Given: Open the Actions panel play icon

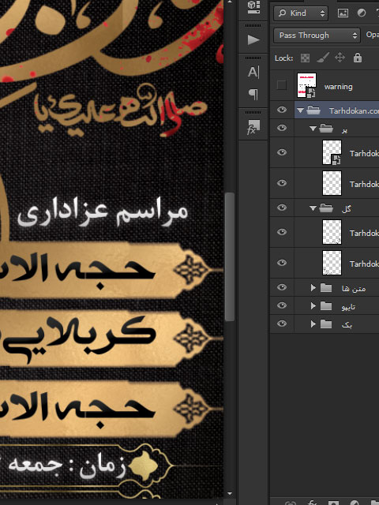Looking at the screenshot, I should click(x=253, y=40).
